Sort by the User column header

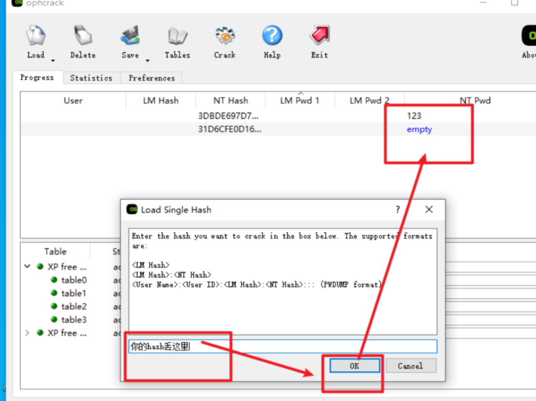pos(73,100)
